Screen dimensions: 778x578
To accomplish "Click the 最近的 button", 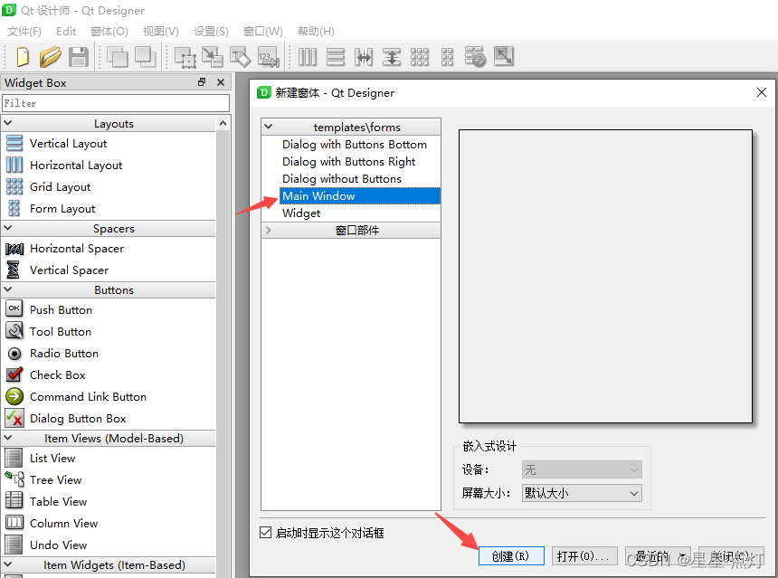I will 658,556.
